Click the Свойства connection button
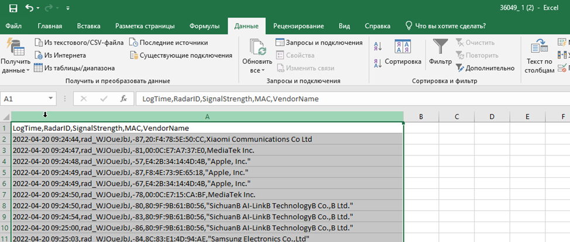This screenshot has height=242, width=570. tap(295, 56)
